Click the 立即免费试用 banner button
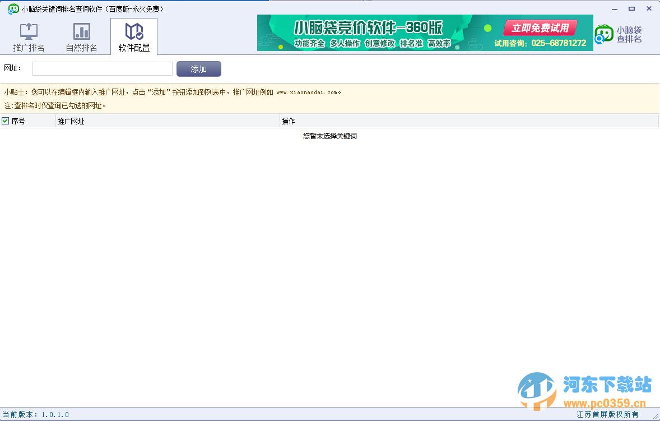660x421 pixels. pos(540,27)
